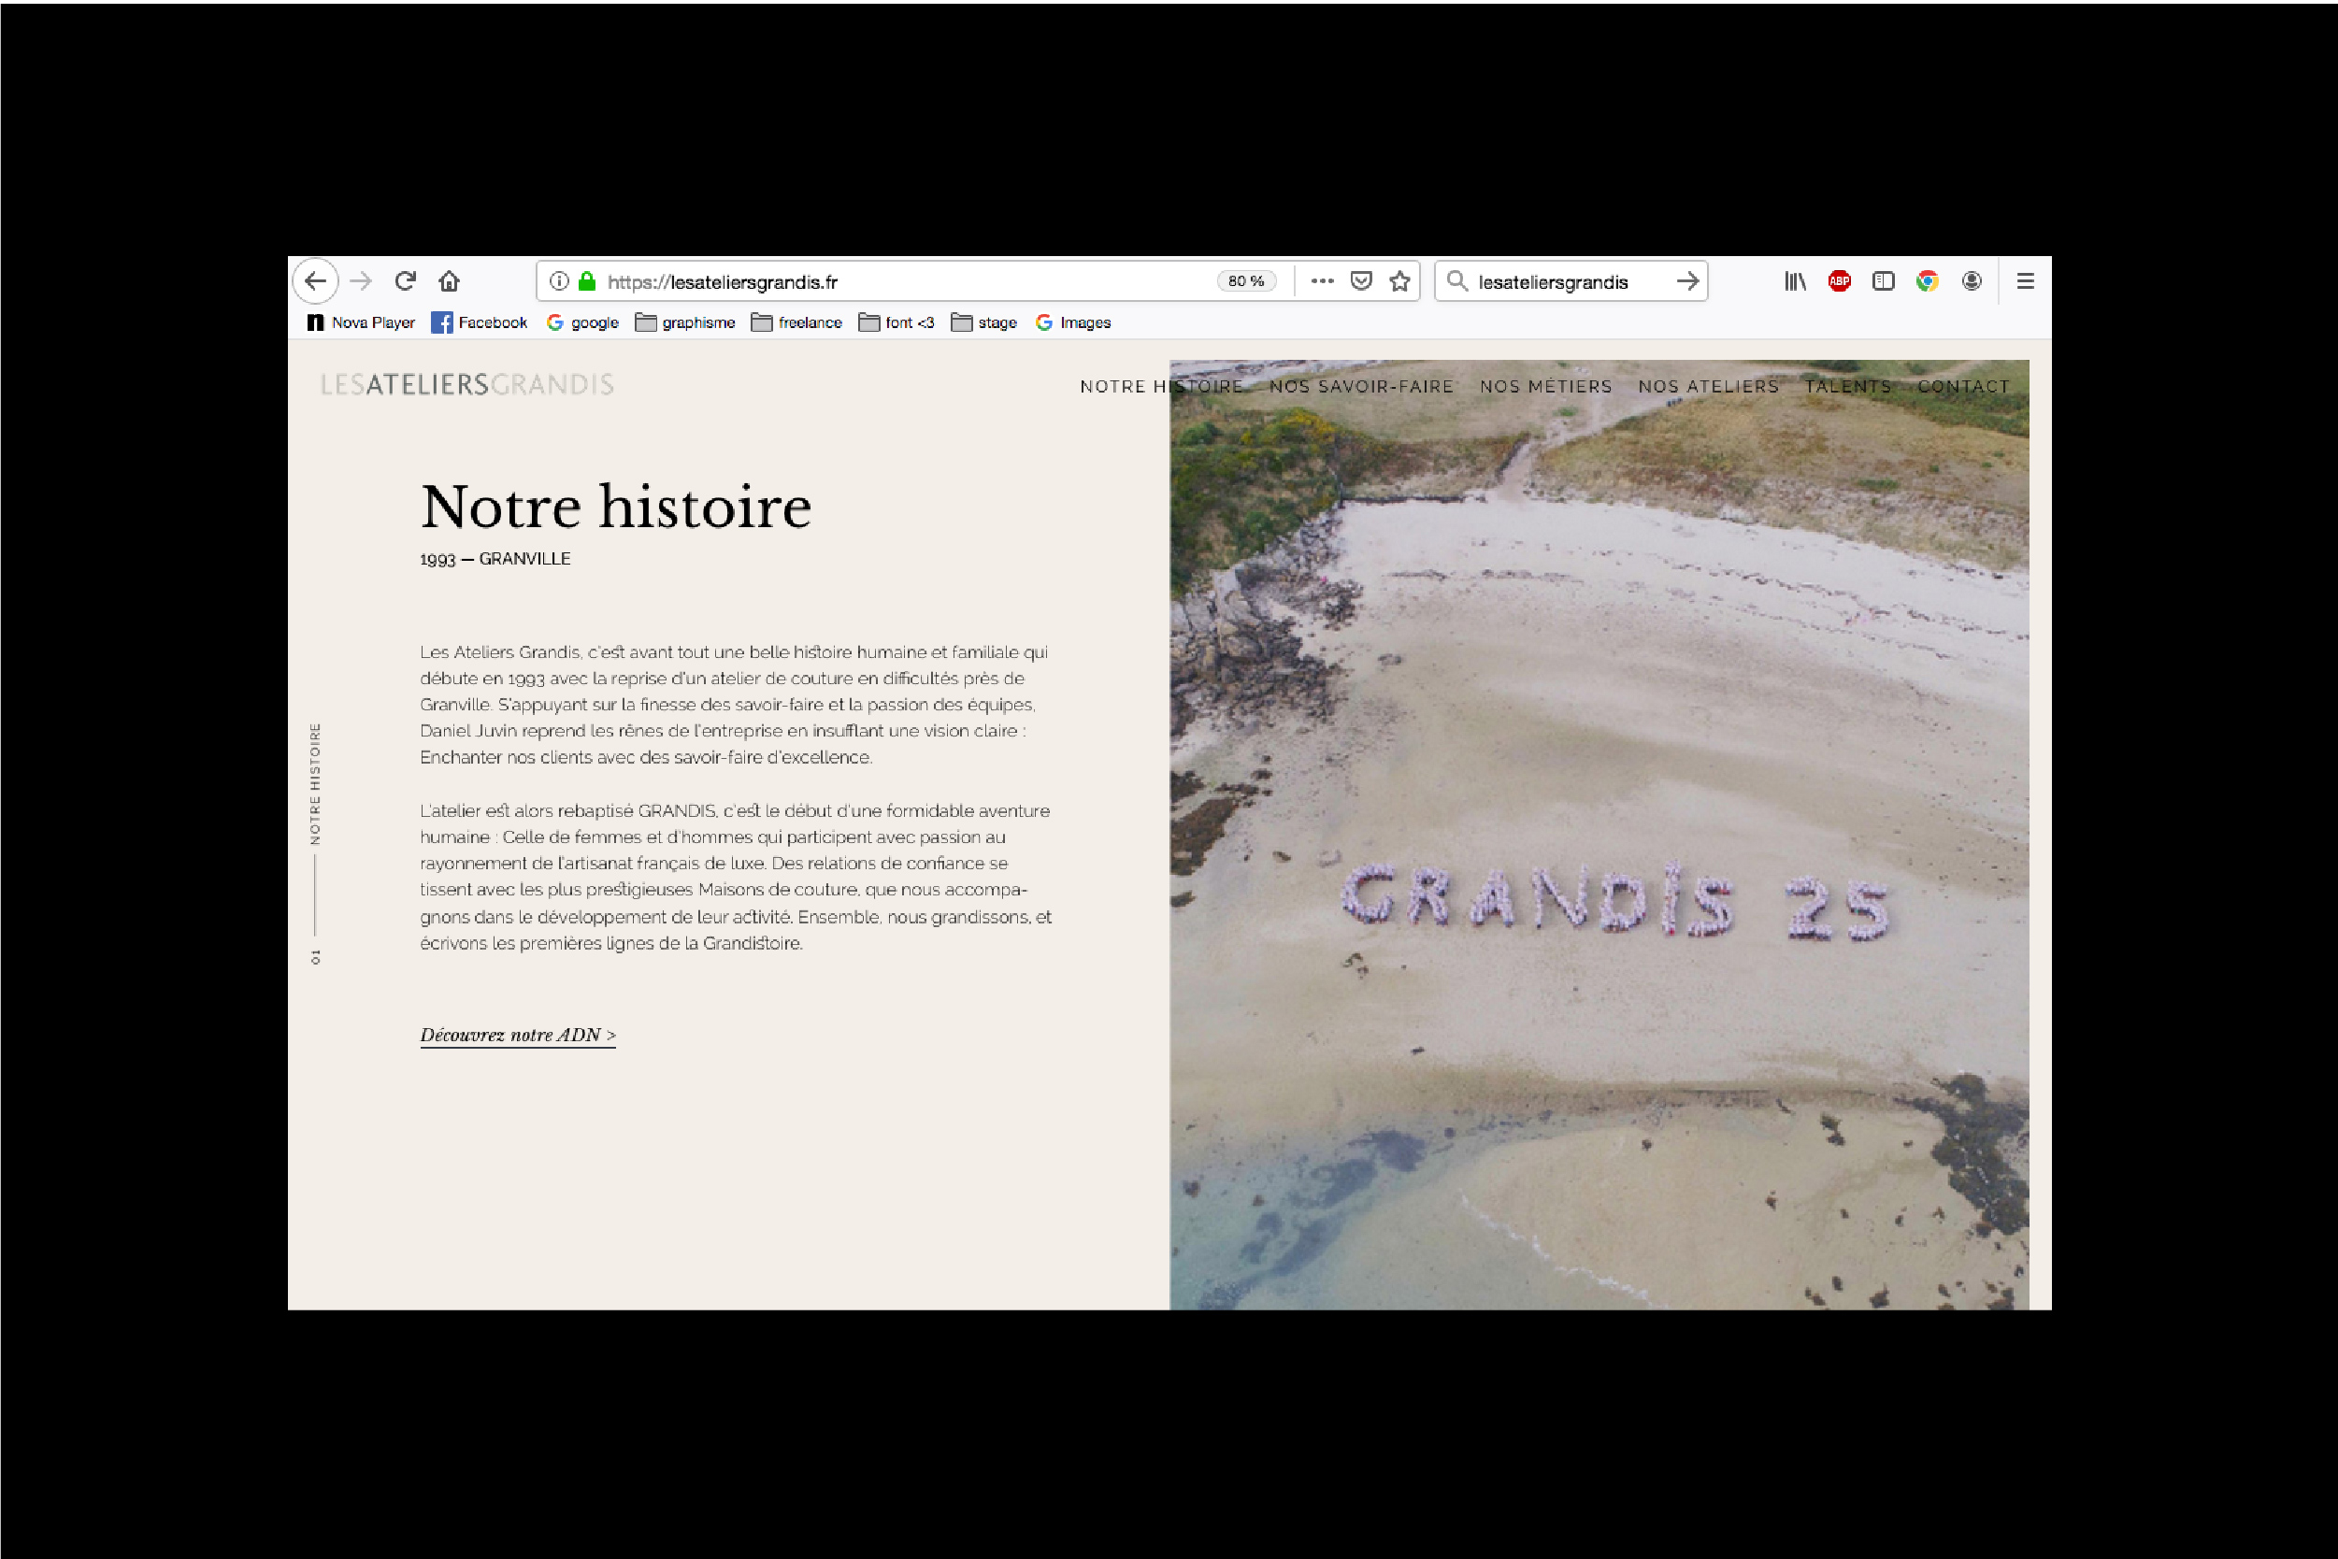The height and width of the screenshot is (1559, 2338).
Task: Open the Firefox account avatar icon
Action: (1972, 281)
